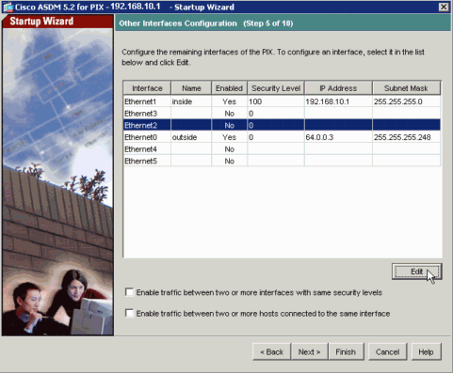This screenshot has width=453, height=373.
Task: Click the Enabled 'Yes' cell for Ethernet0
Action: click(x=229, y=137)
